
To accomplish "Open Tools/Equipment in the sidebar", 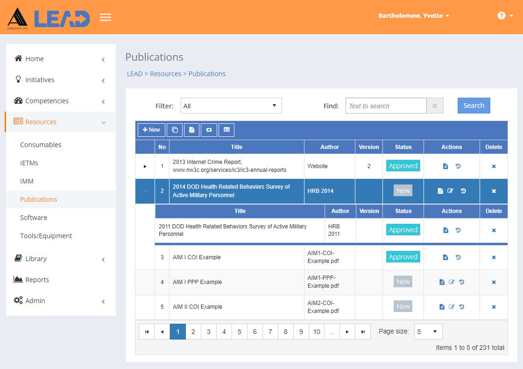I will click(46, 236).
